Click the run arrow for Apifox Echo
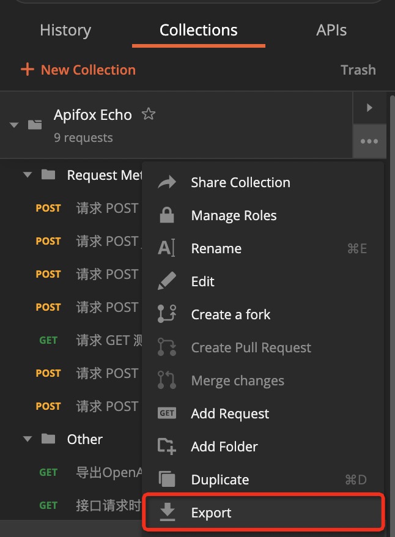 (370, 107)
